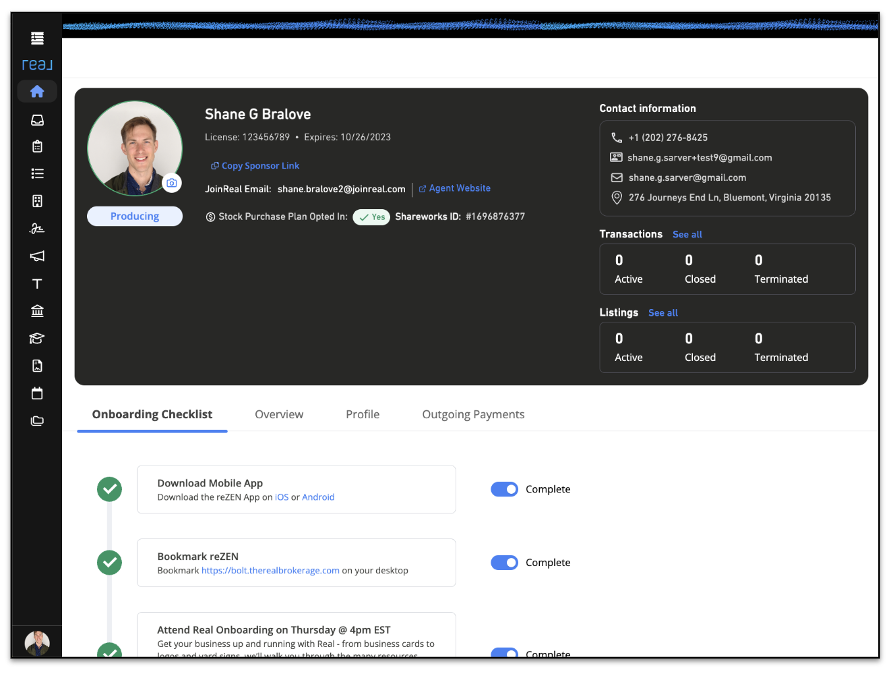Screen dimensions: 895x676
Task: Switch to the Overview tab
Action: click(278, 414)
